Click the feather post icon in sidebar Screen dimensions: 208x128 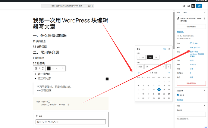(x=178, y=19)
